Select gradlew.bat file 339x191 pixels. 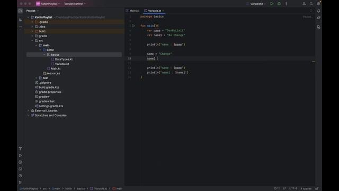44,101
